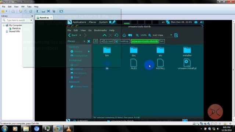Image resolution: width=235 pixels, height=132 pixels.
Task: Click the yellow power button in VMware toolbar
Action: [3, 11]
